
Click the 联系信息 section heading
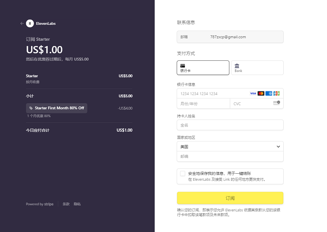click(x=186, y=22)
